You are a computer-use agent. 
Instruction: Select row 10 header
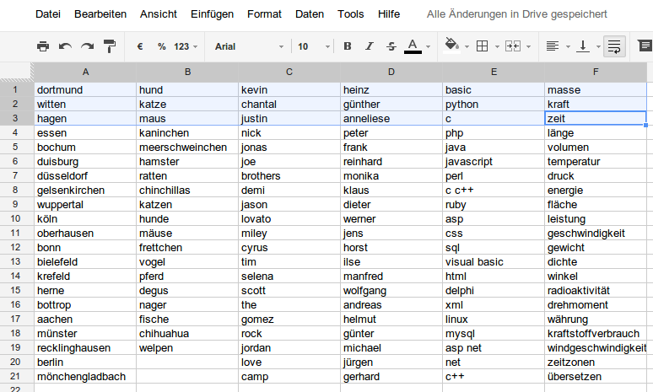[15, 218]
